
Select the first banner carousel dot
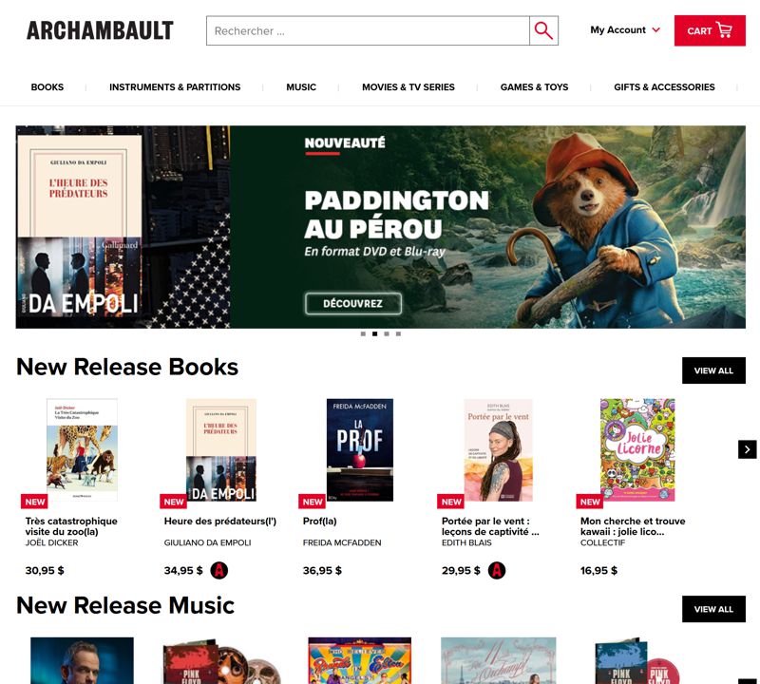click(363, 334)
